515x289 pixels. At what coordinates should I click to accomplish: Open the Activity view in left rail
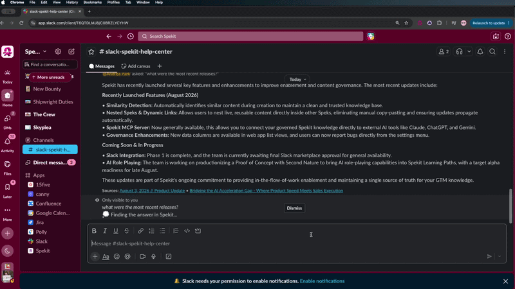(x=7, y=144)
